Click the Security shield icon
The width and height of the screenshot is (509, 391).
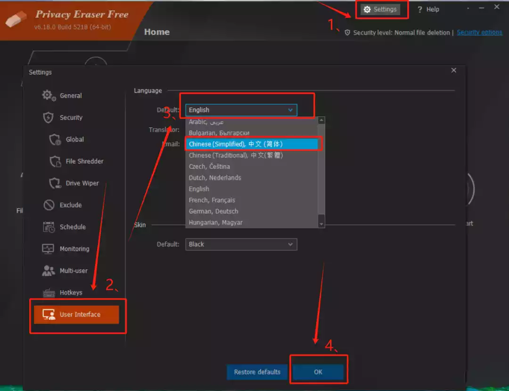(49, 117)
